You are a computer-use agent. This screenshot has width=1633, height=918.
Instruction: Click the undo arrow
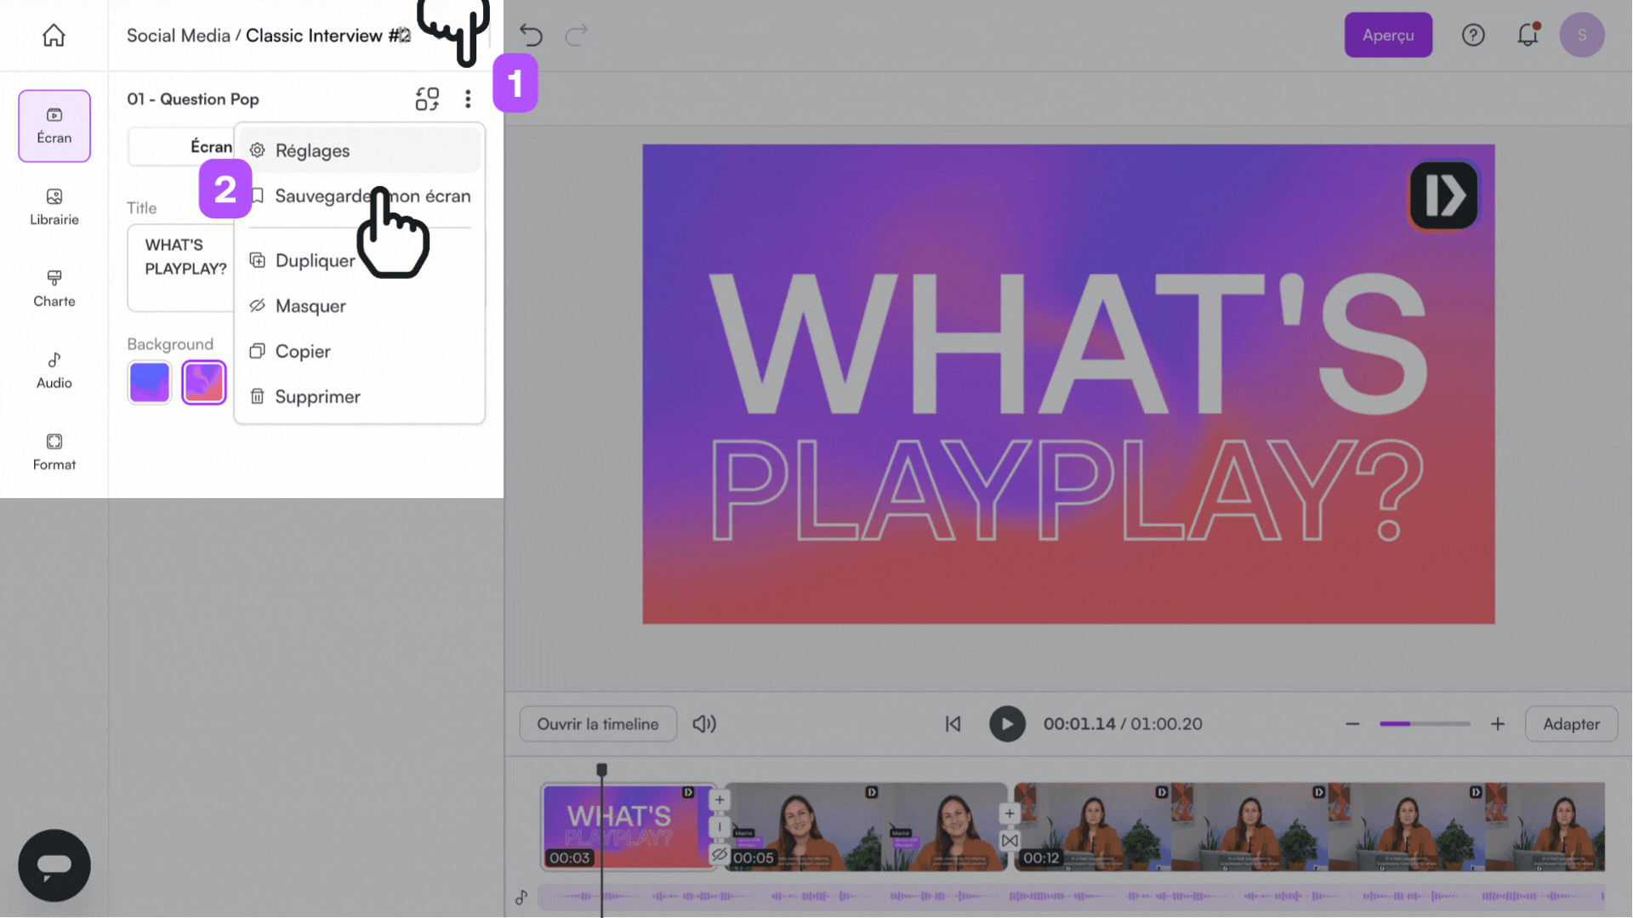[531, 35]
